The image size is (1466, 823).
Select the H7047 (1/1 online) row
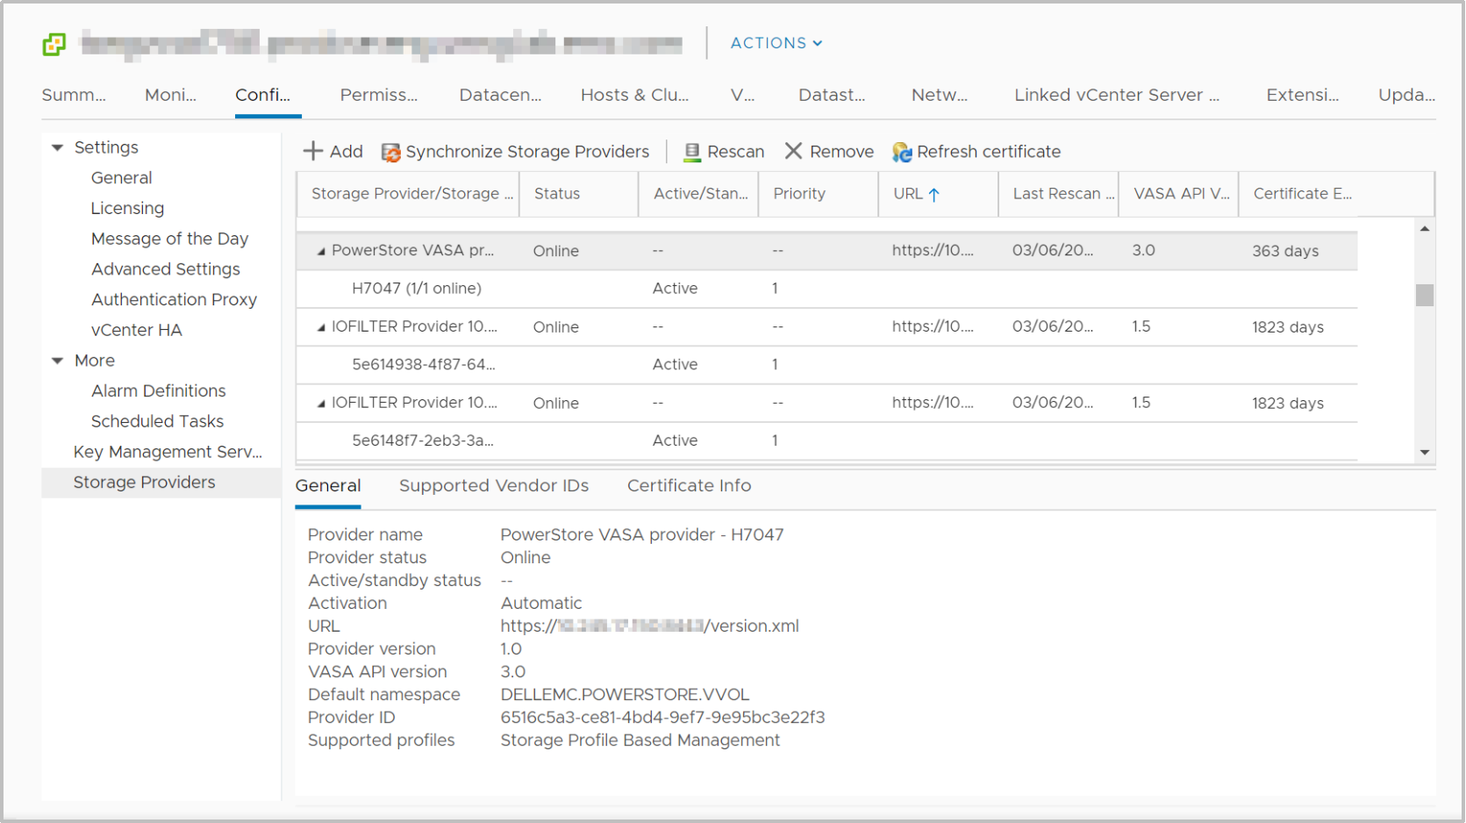pyautogui.click(x=826, y=289)
